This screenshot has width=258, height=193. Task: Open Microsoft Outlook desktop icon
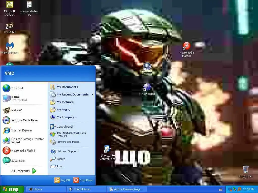point(10,8)
